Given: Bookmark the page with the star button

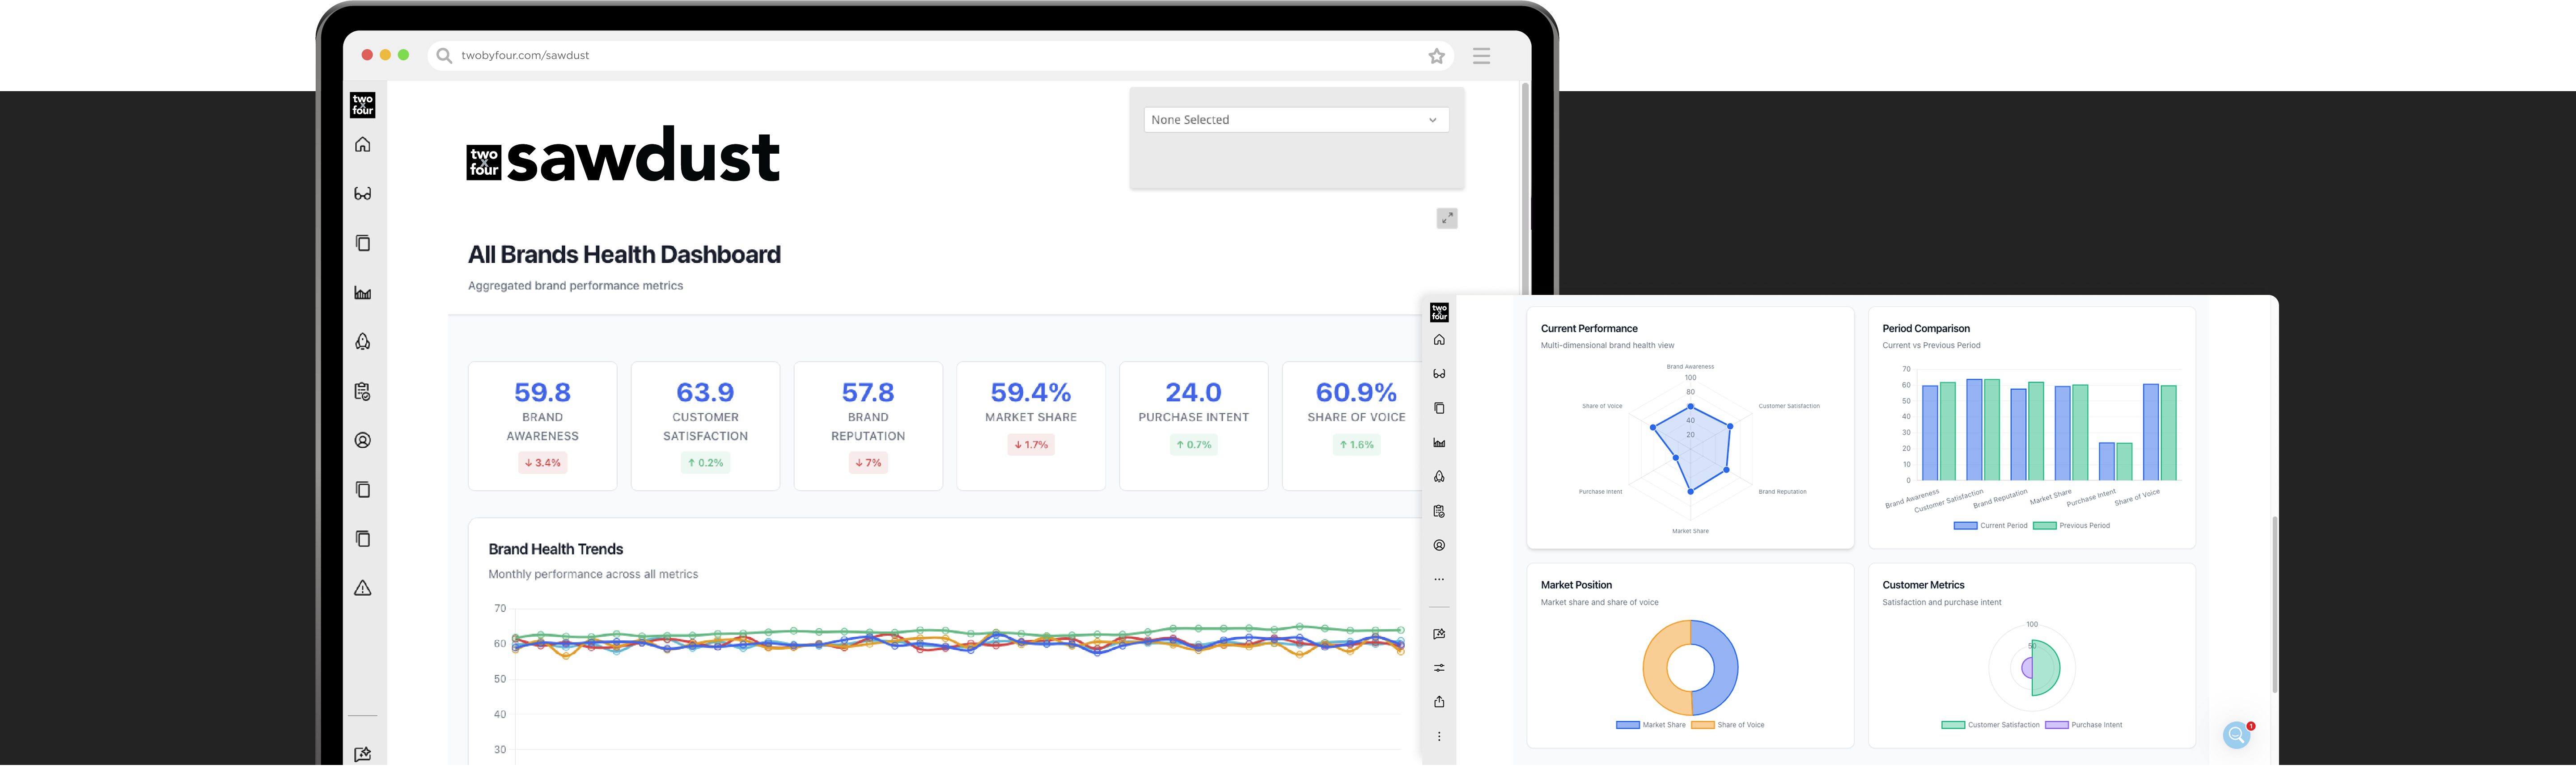Looking at the screenshot, I should pos(1436,56).
